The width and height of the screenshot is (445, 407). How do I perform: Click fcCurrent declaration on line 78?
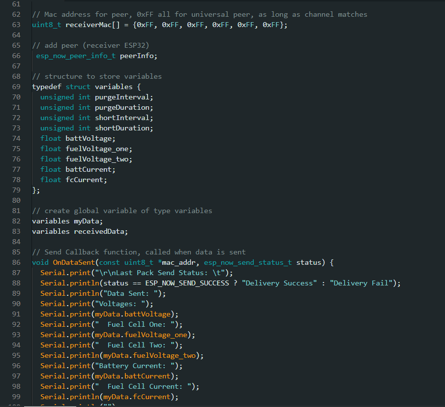(x=85, y=180)
